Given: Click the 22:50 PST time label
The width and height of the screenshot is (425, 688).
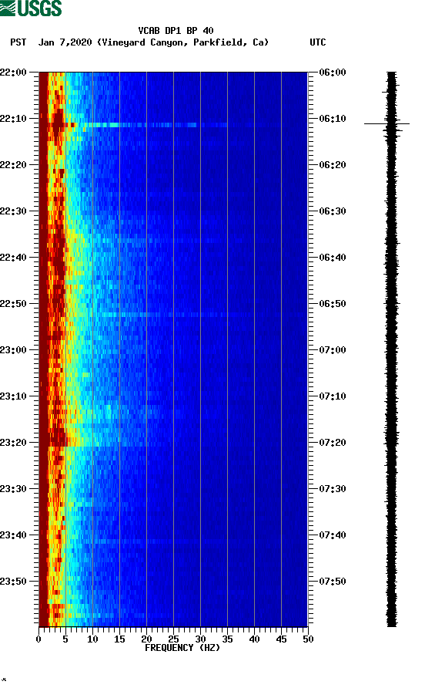Looking at the screenshot, I should coord(13,304).
